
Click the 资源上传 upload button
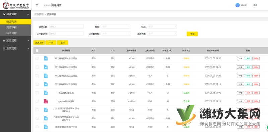(x=39, y=43)
